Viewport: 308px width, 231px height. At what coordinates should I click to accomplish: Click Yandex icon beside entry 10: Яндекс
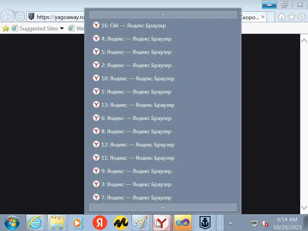pyautogui.click(x=96, y=78)
